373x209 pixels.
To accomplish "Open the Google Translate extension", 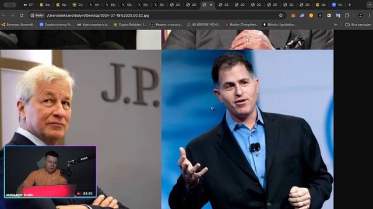I will (338, 16).
